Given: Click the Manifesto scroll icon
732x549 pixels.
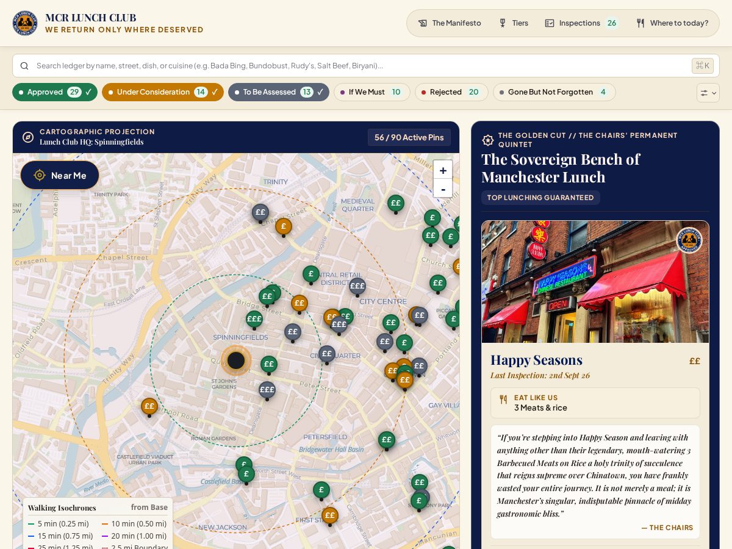Looking at the screenshot, I should (x=422, y=23).
